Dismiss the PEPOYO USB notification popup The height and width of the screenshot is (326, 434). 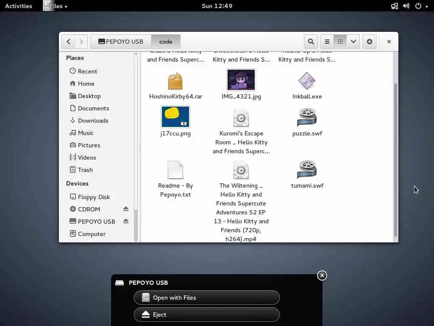tap(322, 275)
